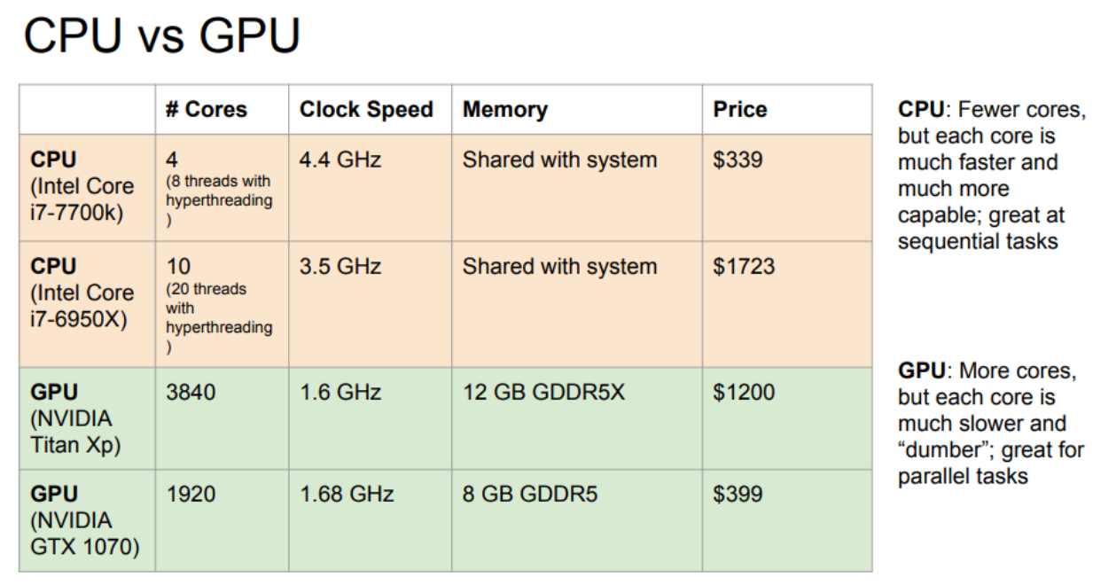Click the 4.4 GHz clock speed cell
The width and height of the screenshot is (1116, 585).
pos(370,188)
